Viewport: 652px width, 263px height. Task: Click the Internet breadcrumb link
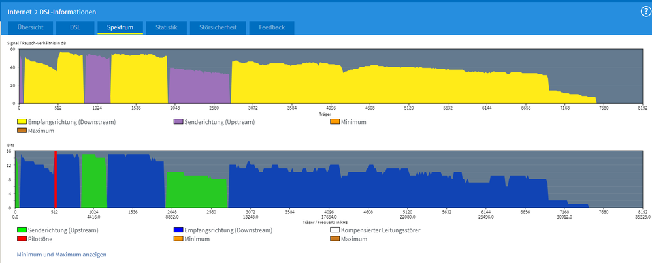click(x=19, y=12)
